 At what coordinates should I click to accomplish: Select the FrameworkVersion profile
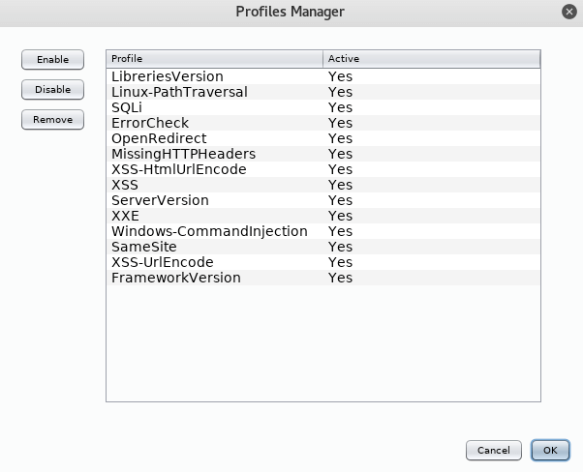click(175, 278)
